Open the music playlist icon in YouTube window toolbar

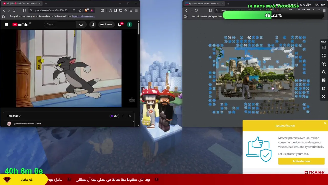pos(110,10)
